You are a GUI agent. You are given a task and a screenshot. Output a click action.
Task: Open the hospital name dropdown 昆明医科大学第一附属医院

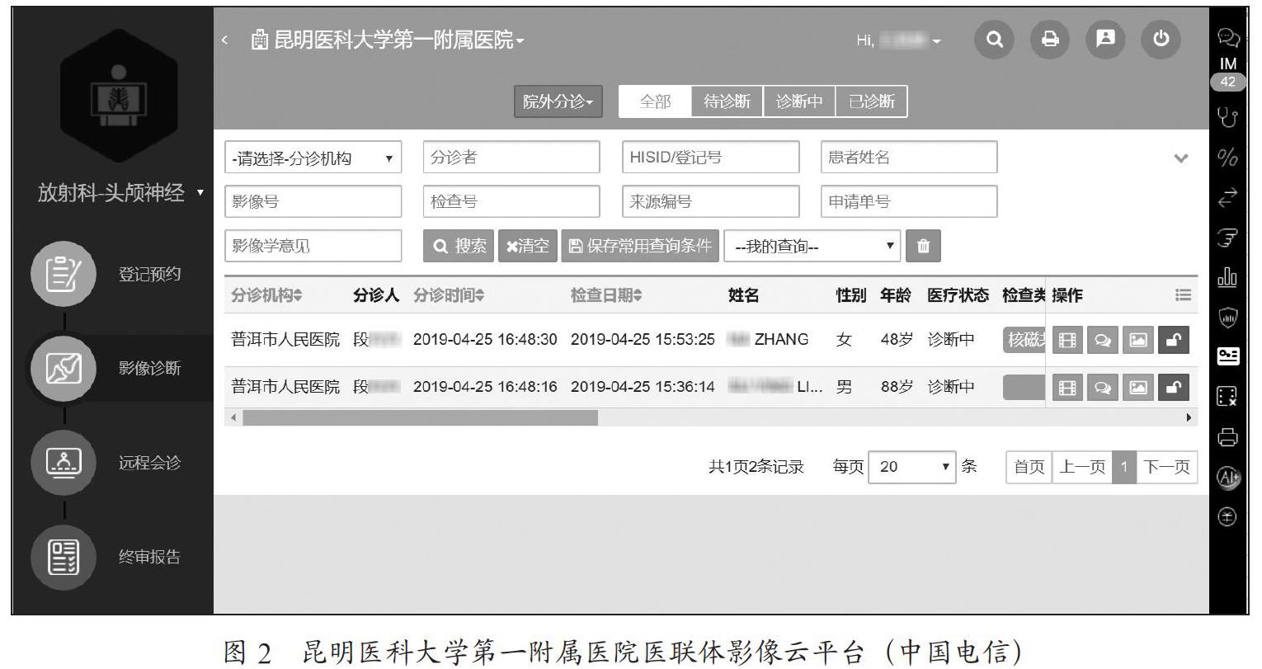click(388, 40)
